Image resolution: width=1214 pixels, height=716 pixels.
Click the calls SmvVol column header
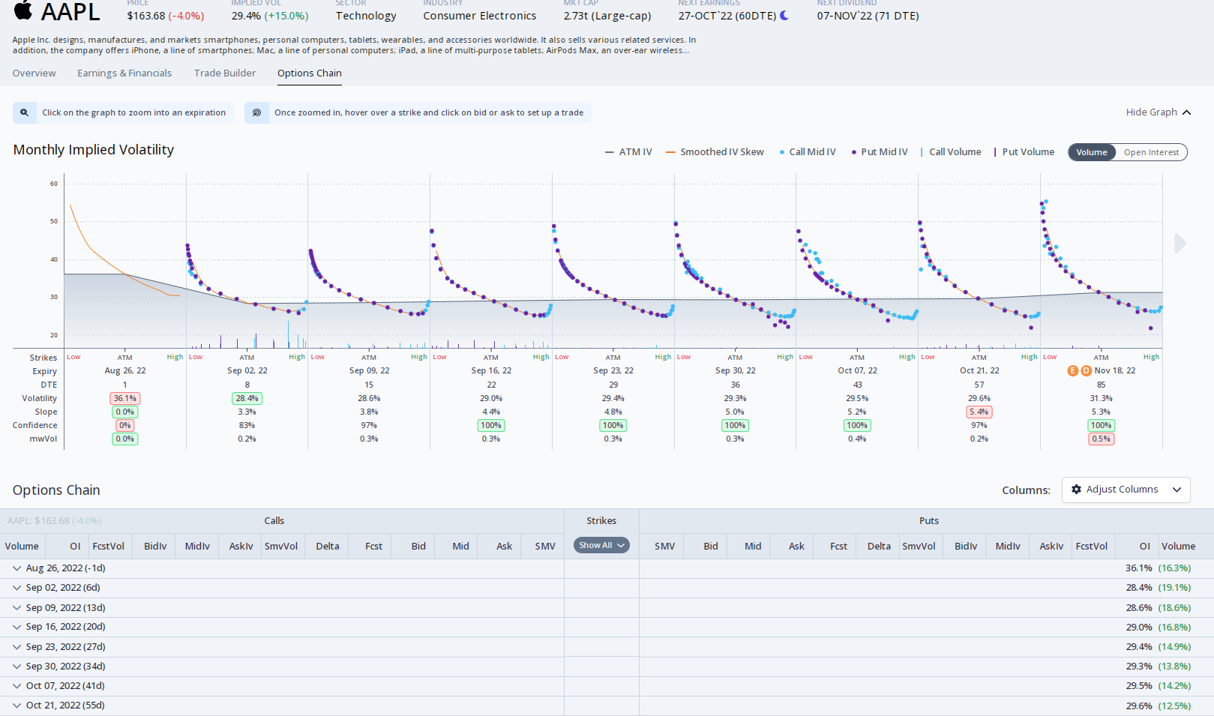[281, 546]
